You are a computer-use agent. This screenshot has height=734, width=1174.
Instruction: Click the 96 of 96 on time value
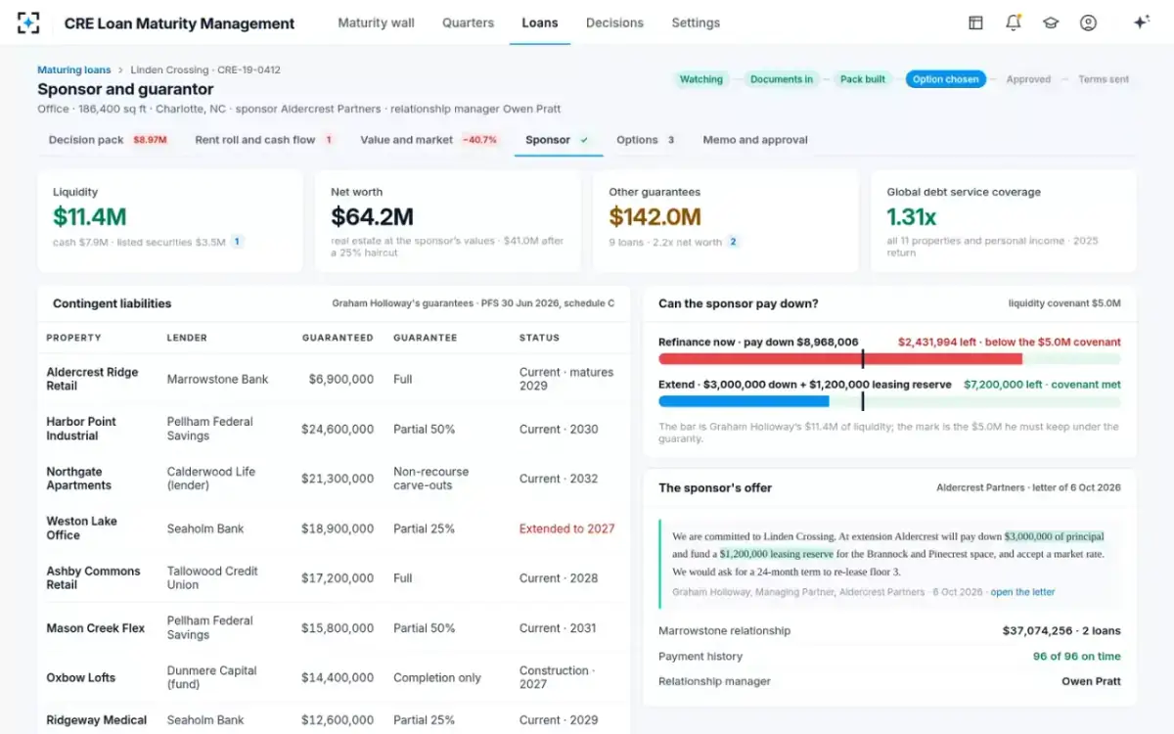point(1077,657)
